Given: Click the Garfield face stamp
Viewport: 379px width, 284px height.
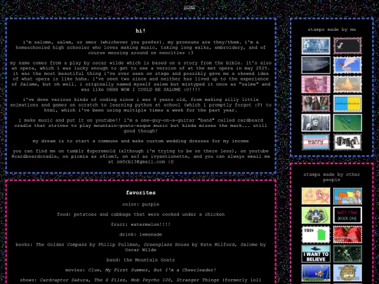Looking at the screenshot, I should [347, 273].
